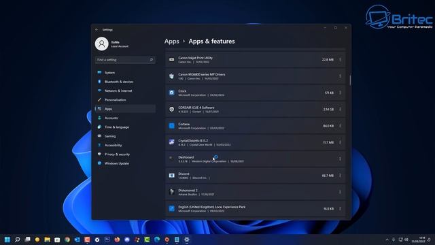This screenshot has width=435, height=245.
Task: Click the search magnifier in Find a setting
Action: tap(151, 60)
